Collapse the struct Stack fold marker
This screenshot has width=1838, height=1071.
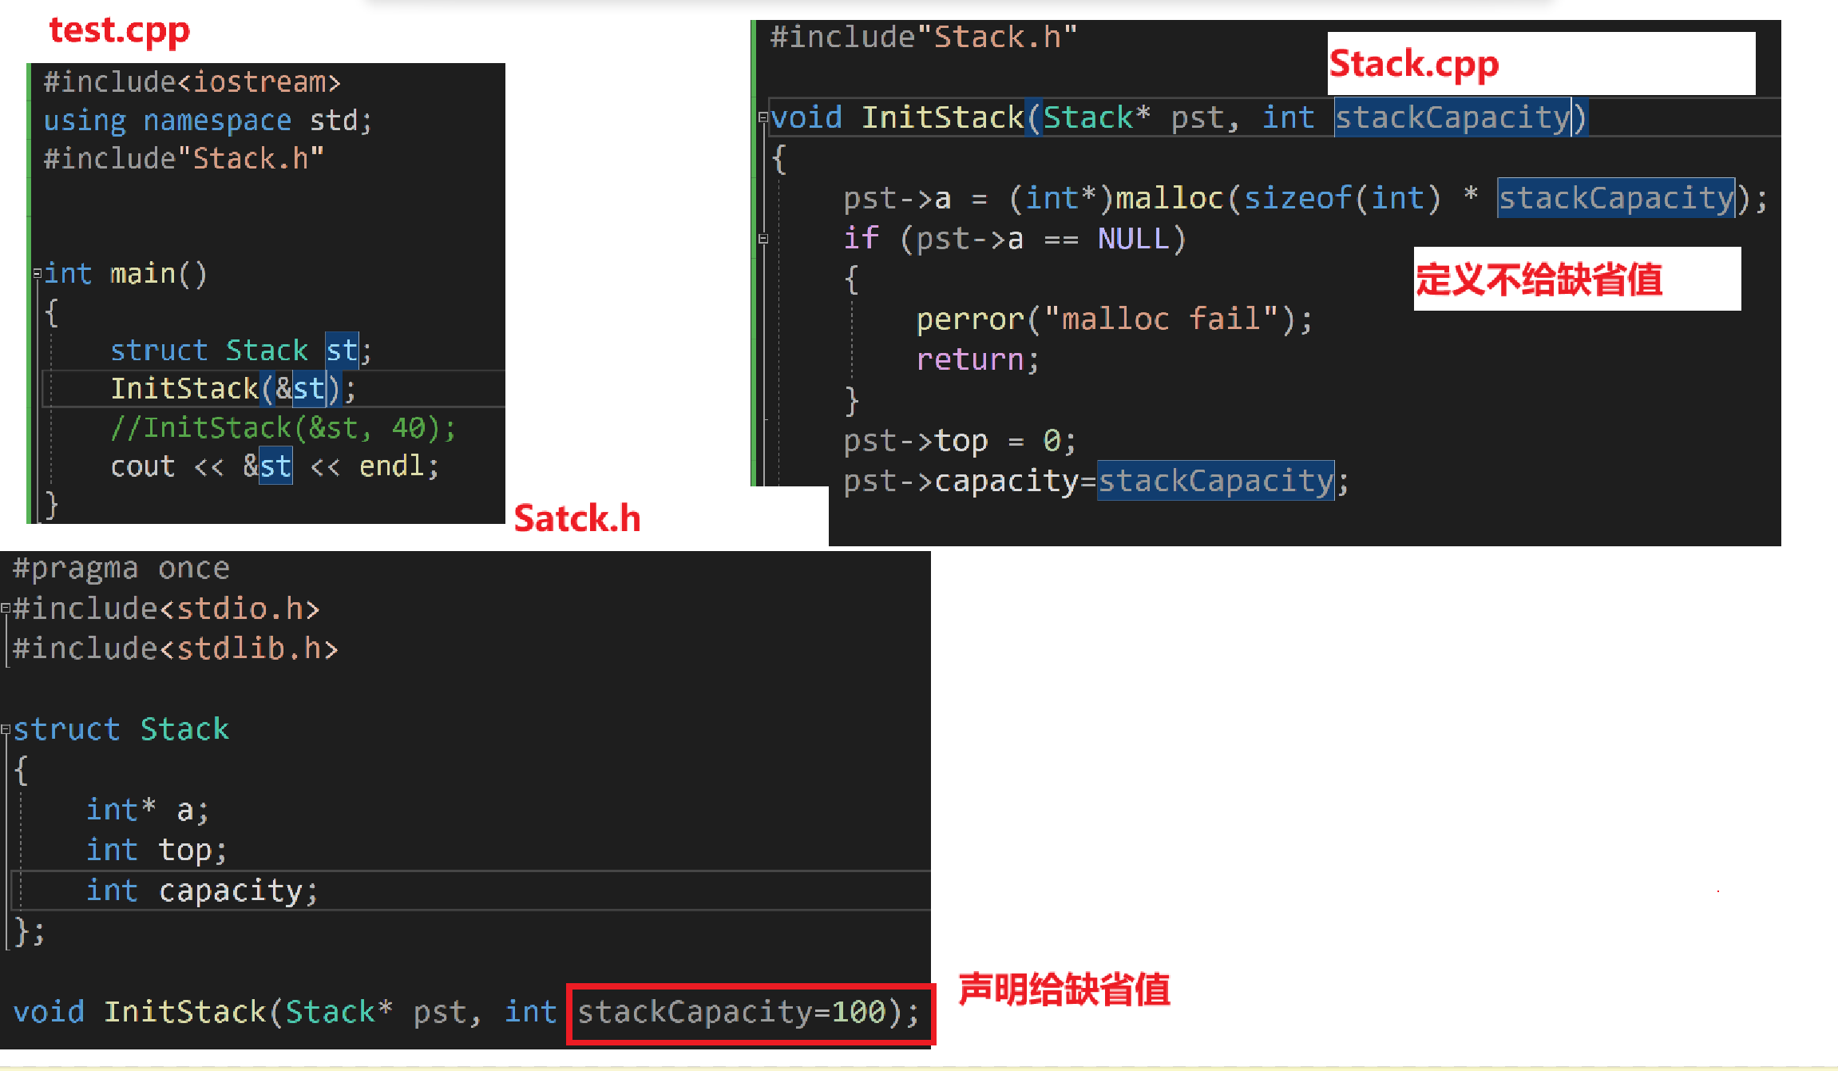pos(6,729)
